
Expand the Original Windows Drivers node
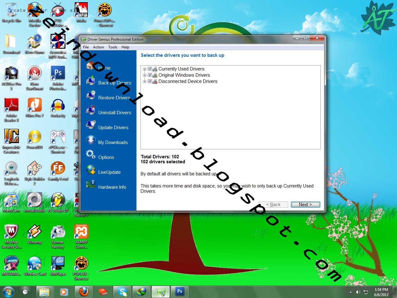pos(145,75)
